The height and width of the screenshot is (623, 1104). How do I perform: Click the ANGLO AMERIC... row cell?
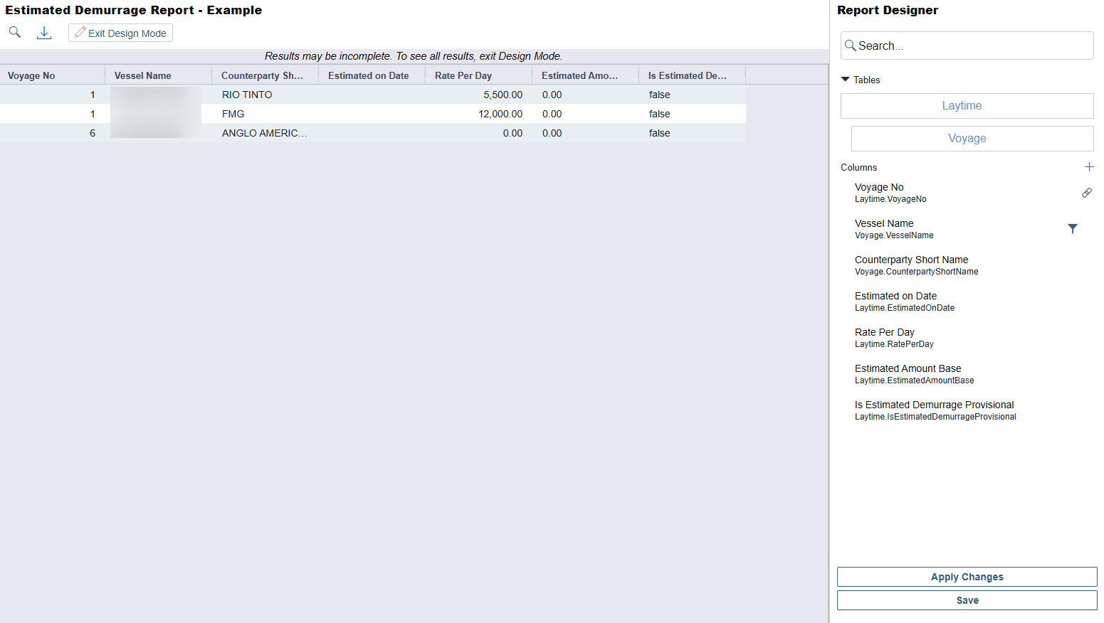[264, 133]
